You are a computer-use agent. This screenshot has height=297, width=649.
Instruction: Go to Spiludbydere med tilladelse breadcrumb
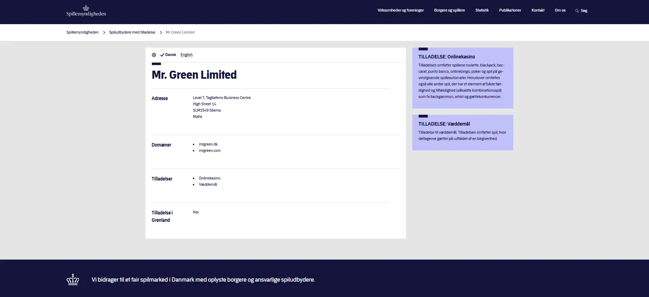tap(132, 32)
